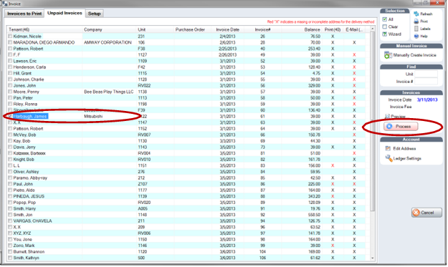Clear the selection using the Clear option

[385, 26]
